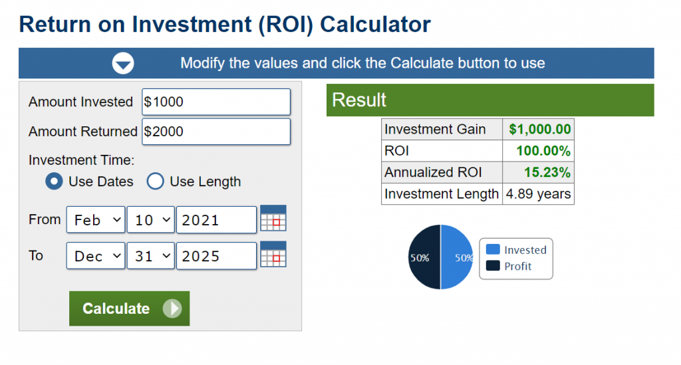Select the Use Length radio option
Image resolution: width=681 pixels, height=365 pixels.
coord(155,182)
